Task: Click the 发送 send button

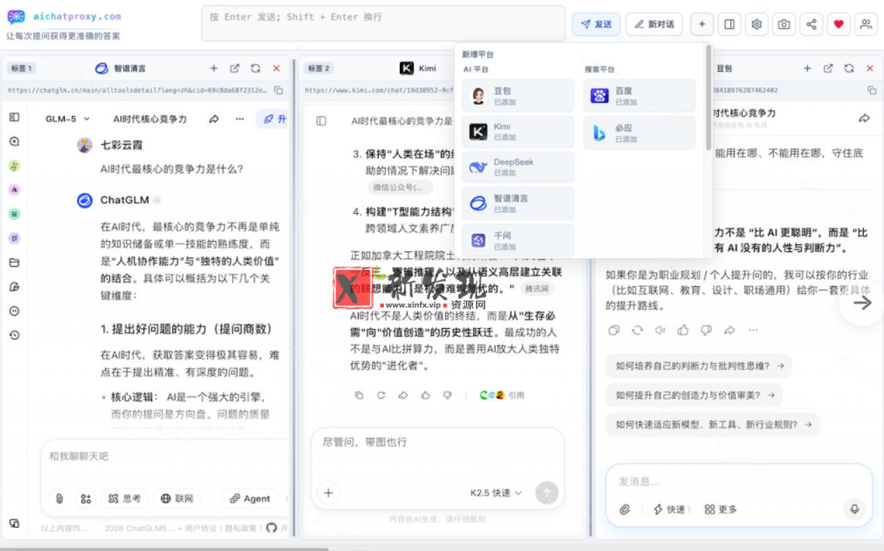Action: (x=596, y=24)
